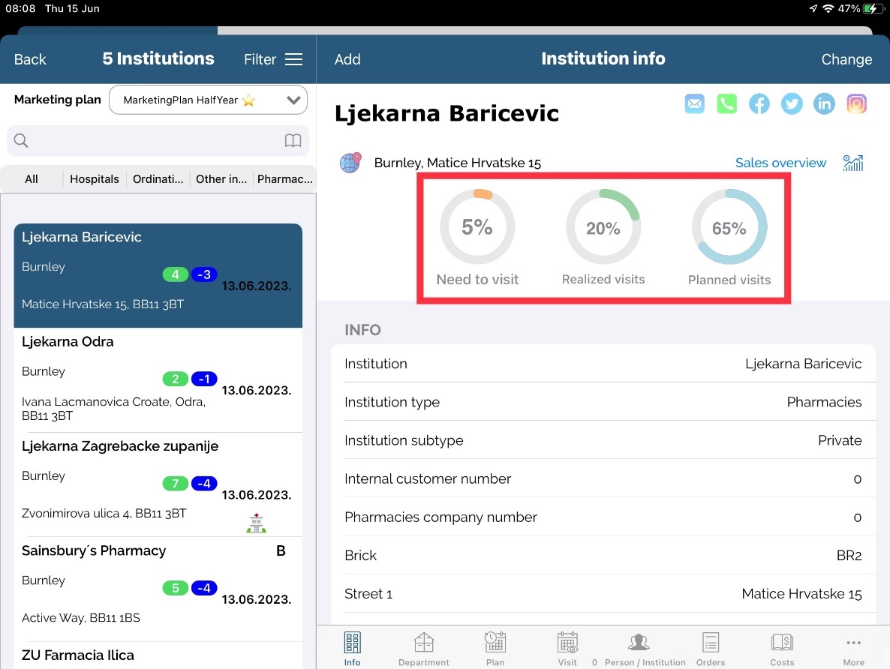This screenshot has width=890, height=669.
Task: Select Ljekarna Odra in the institutions list
Action: coord(158,379)
